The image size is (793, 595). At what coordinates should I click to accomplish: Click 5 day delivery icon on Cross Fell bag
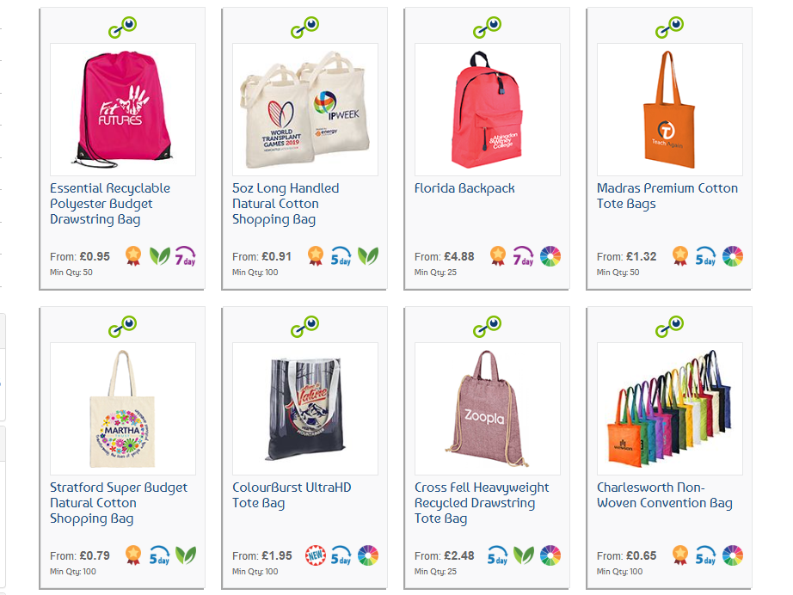[498, 555]
